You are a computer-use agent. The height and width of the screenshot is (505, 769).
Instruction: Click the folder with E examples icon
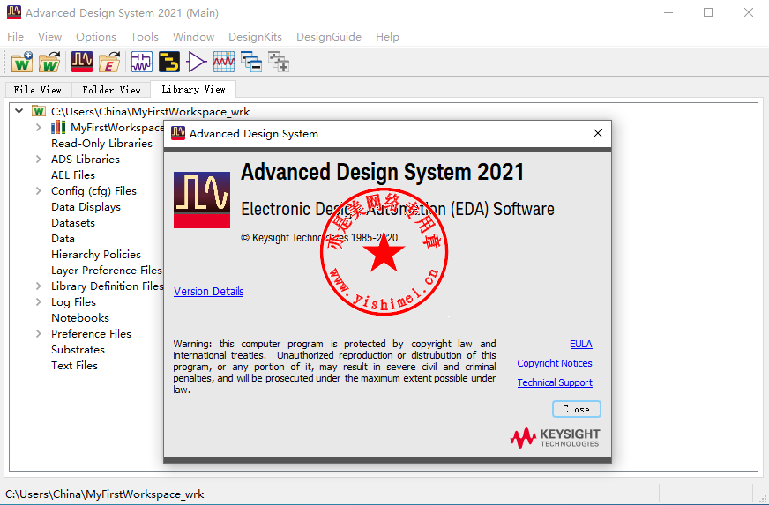point(109,63)
